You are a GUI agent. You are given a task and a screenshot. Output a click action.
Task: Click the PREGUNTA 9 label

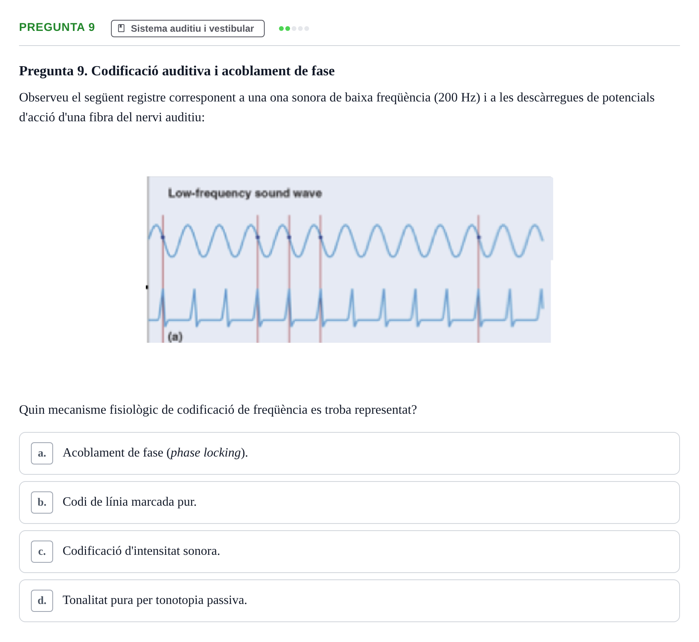click(57, 27)
